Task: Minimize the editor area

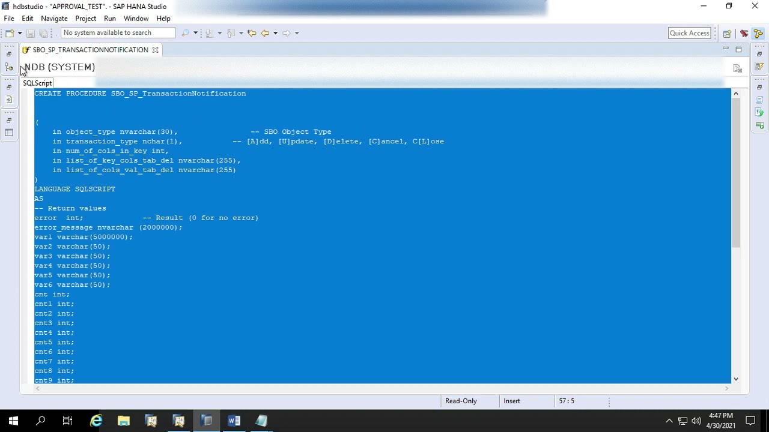Action: pos(725,49)
